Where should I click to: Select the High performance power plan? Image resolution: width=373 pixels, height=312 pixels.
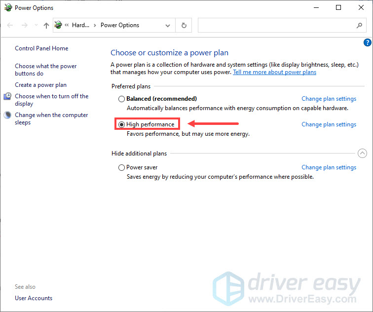[x=121, y=124]
